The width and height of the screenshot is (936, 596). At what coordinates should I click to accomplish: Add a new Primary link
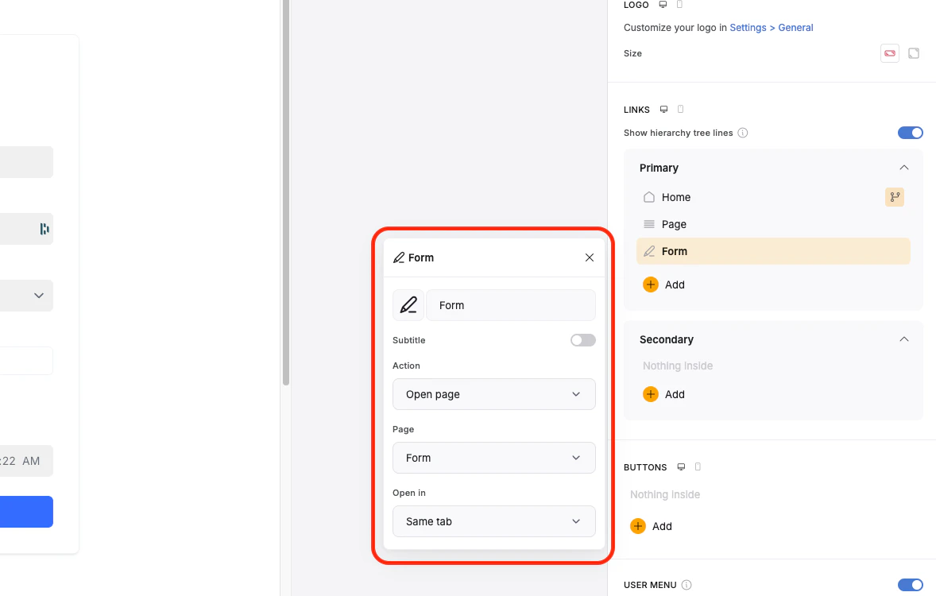(663, 284)
